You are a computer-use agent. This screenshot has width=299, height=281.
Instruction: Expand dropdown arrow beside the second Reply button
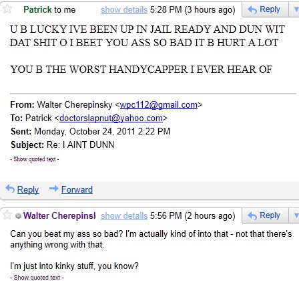point(296,215)
